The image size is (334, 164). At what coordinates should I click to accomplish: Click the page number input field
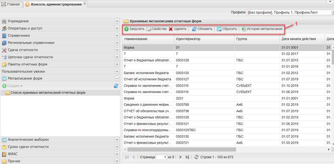coord(161,157)
